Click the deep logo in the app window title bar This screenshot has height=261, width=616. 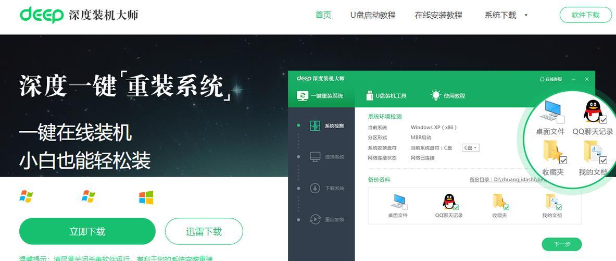[304, 79]
